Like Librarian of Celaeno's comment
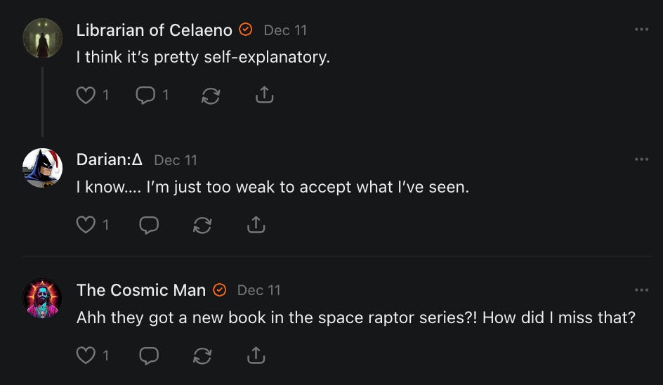The image size is (663, 385). coord(86,95)
